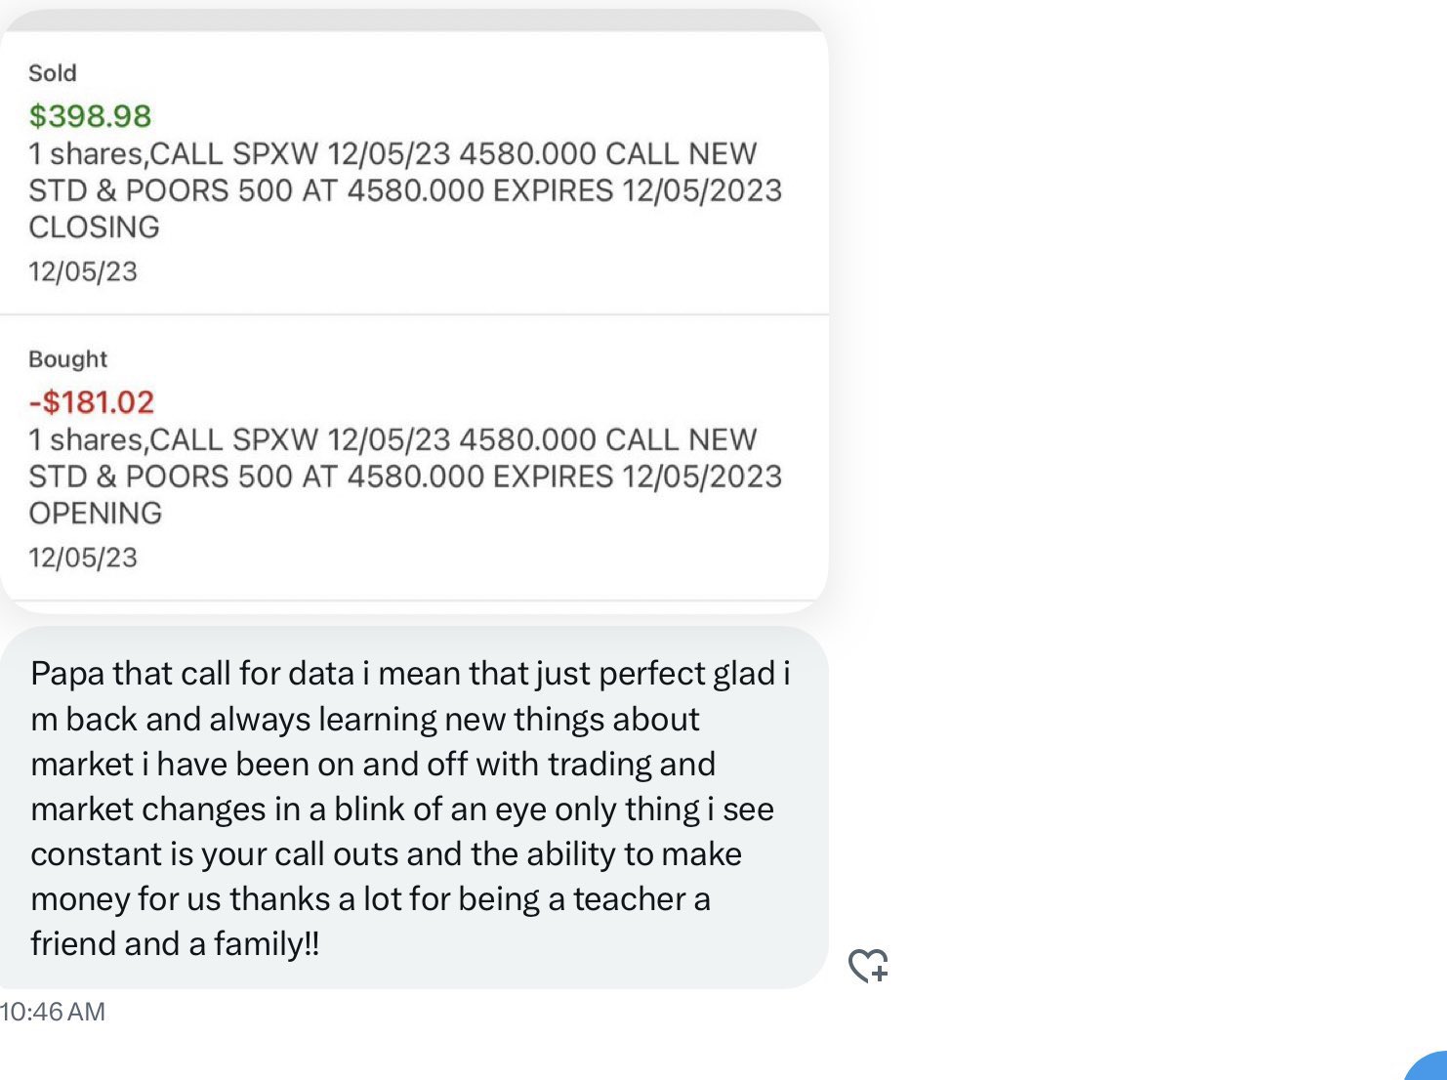Click the "friend and a family!!" line
Screen dimensions: 1447x1080
click(x=176, y=944)
